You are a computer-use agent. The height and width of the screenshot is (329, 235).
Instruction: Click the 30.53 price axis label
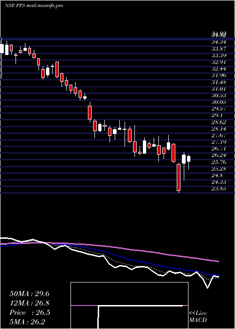[x=219, y=95]
